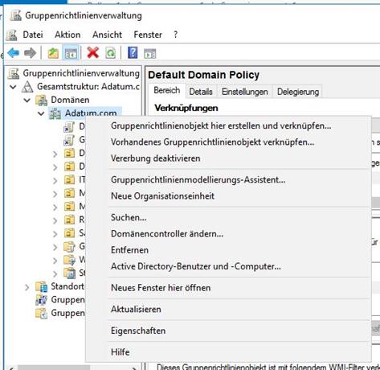Click the green refresh toolbar icon
Image resolution: width=380 pixels, height=370 pixels.
[110, 53]
